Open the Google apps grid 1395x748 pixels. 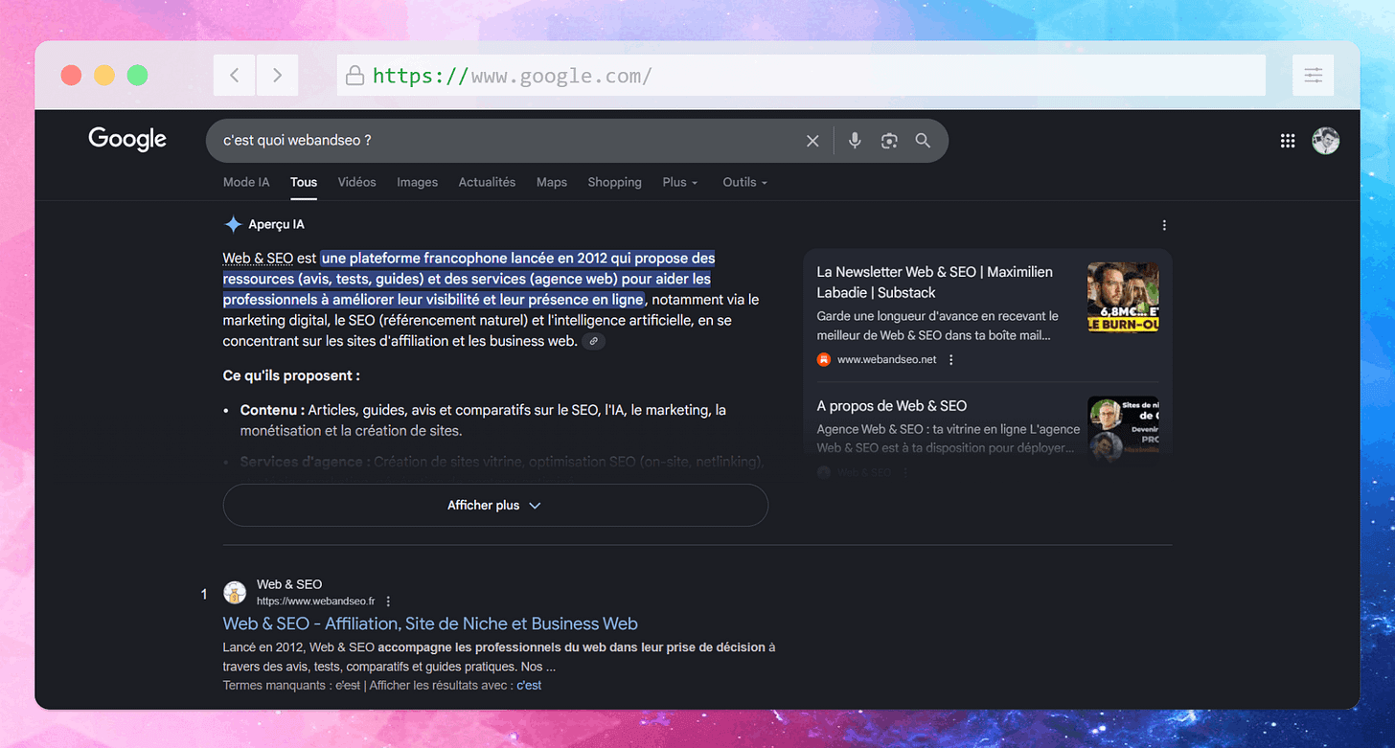pyautogui.click(x=1288, y=140)
